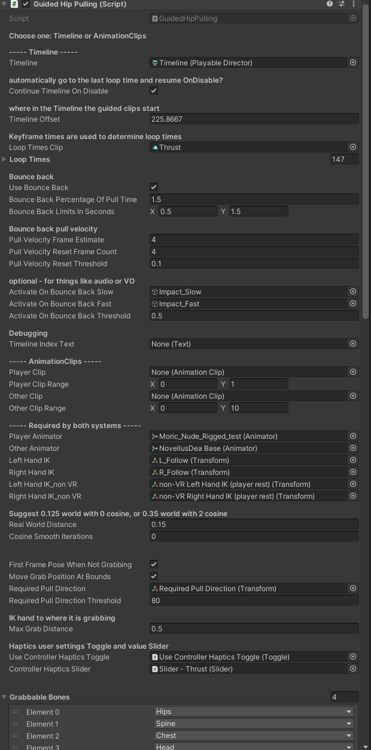Viewport: 371px width, 750px height.
Task: Open Element 0 Hips dropdown
Action: [x=254, y=712]
